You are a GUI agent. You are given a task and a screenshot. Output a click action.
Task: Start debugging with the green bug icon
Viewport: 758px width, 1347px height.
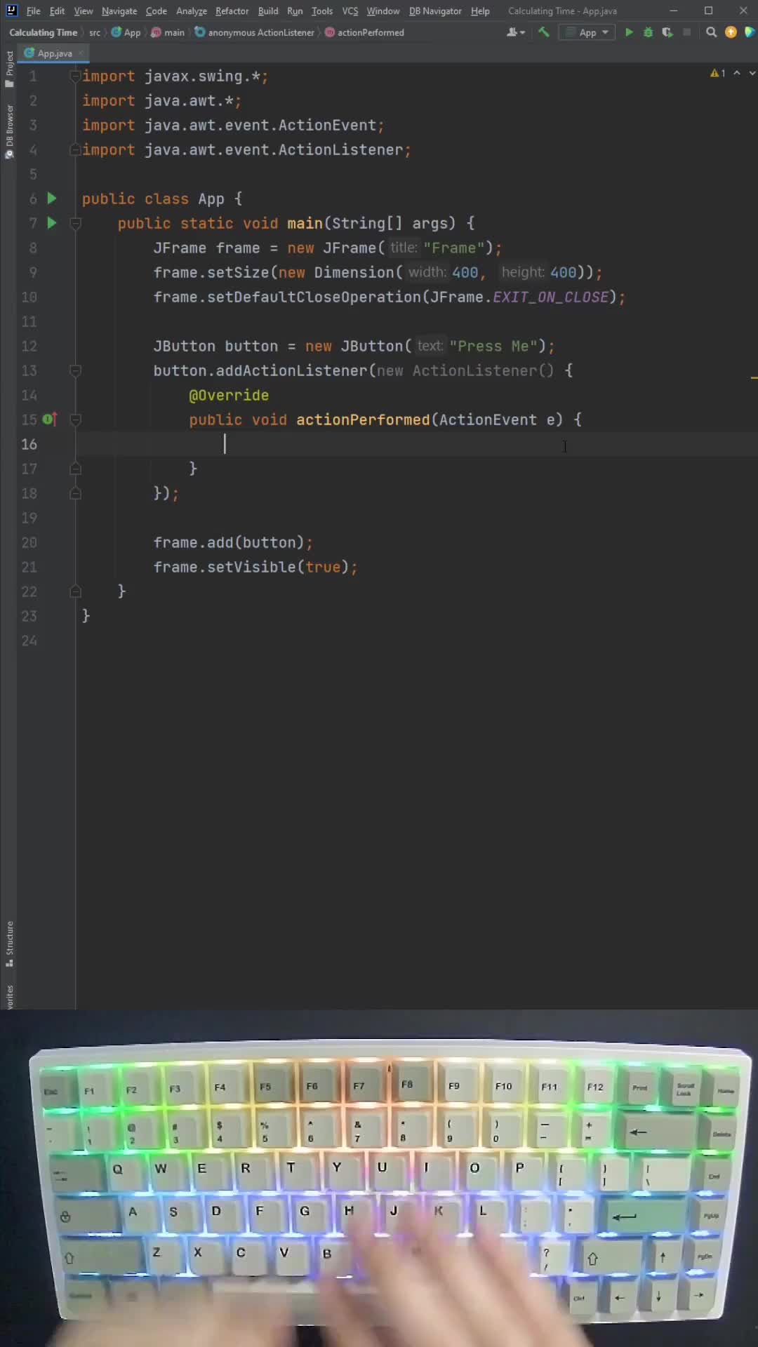[648, 32]
